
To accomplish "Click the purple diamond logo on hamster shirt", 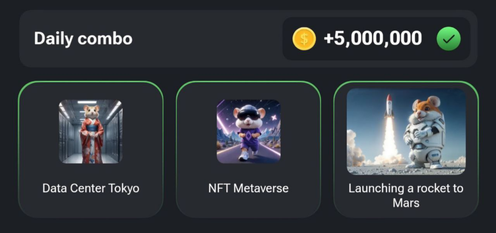I will [249, 135].
